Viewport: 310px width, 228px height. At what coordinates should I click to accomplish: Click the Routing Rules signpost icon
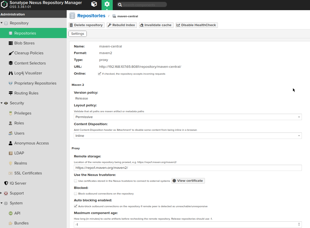(x=11, y=93)
